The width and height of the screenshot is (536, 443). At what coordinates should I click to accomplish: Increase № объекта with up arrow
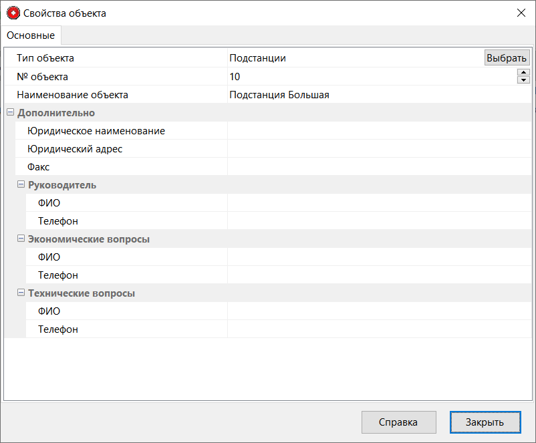(523, 73)
